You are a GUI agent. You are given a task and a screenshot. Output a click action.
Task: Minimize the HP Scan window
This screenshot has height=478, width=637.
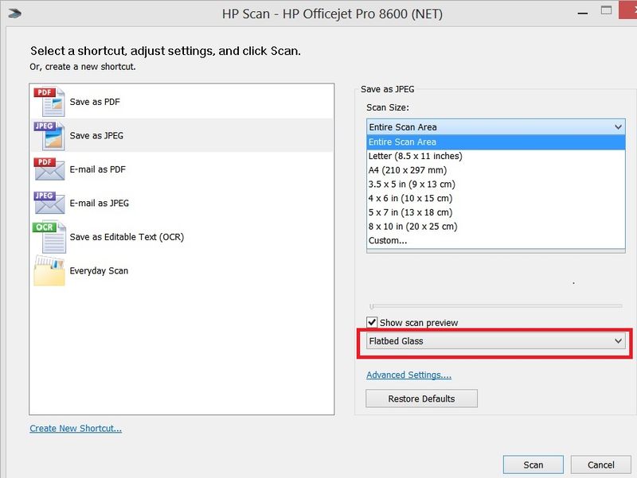click(x=583, y=14)
